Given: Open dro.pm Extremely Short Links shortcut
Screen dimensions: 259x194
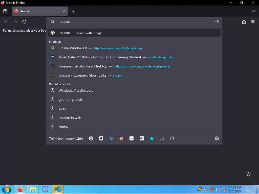Looking at the screenshot, I should [x=134, y=75].
